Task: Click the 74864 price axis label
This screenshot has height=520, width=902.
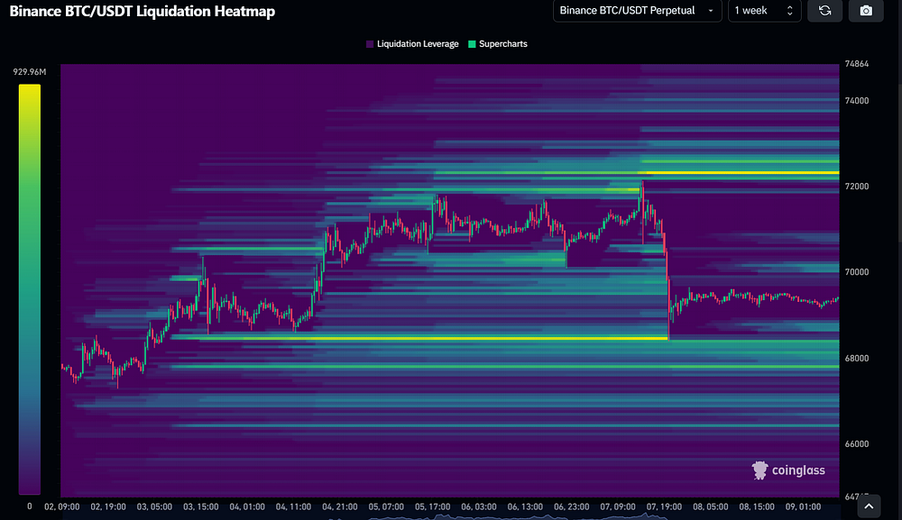Action: click(x=857, y=64)
